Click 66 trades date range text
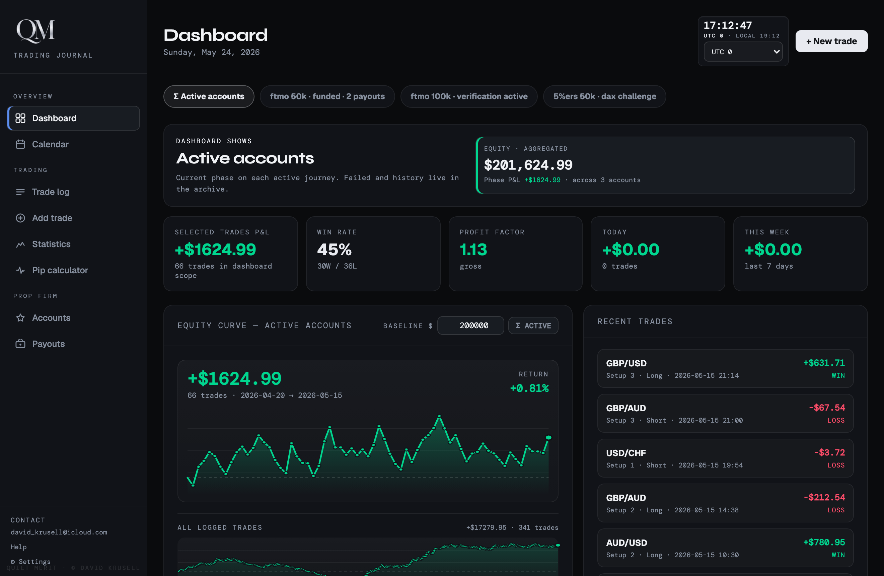Screen dimensions: 884x576 pyautogui.click(x=265, y=395)
